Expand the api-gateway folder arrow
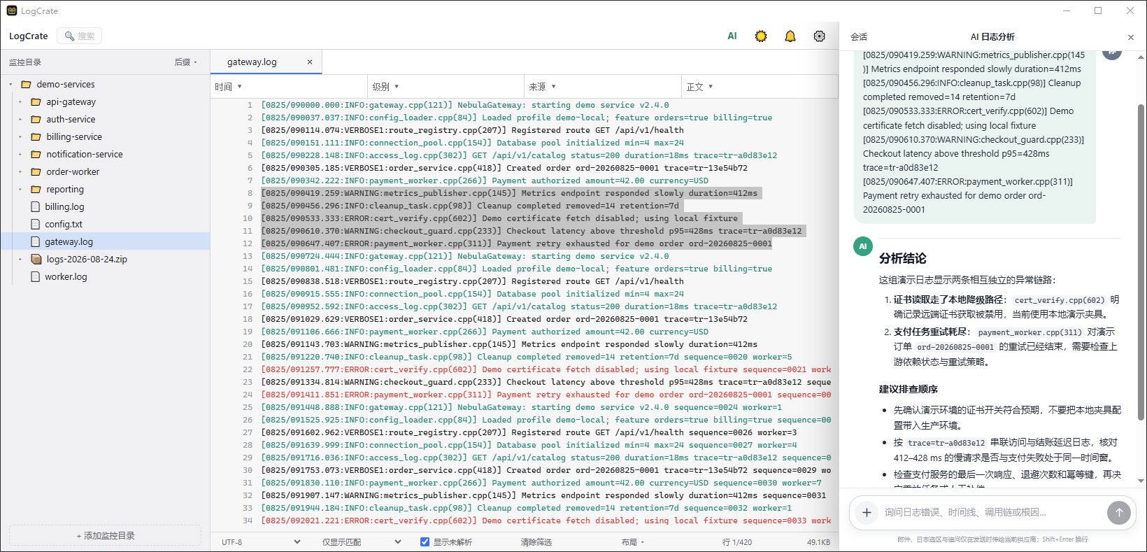The height and width of the screenshot is (552, 1147). 20,101
